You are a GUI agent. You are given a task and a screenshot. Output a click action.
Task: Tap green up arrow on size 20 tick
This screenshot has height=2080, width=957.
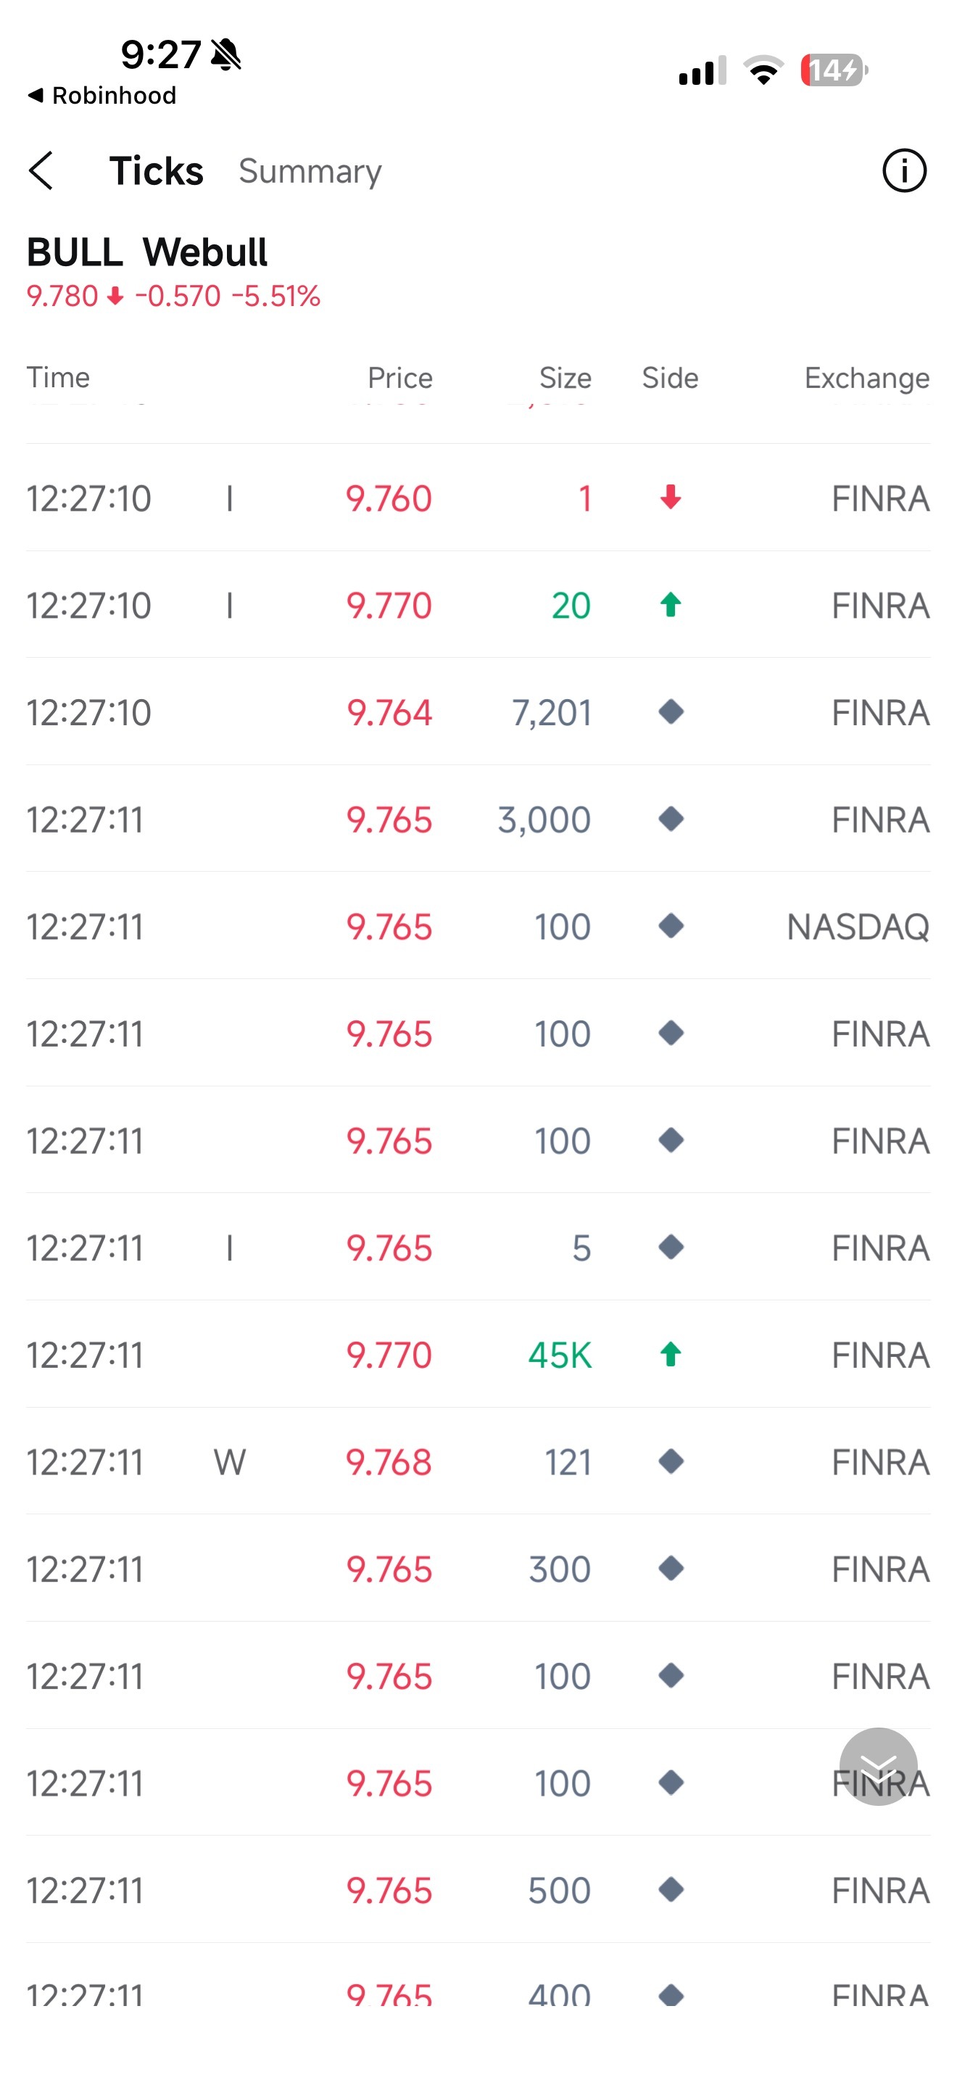click(671, 605)
